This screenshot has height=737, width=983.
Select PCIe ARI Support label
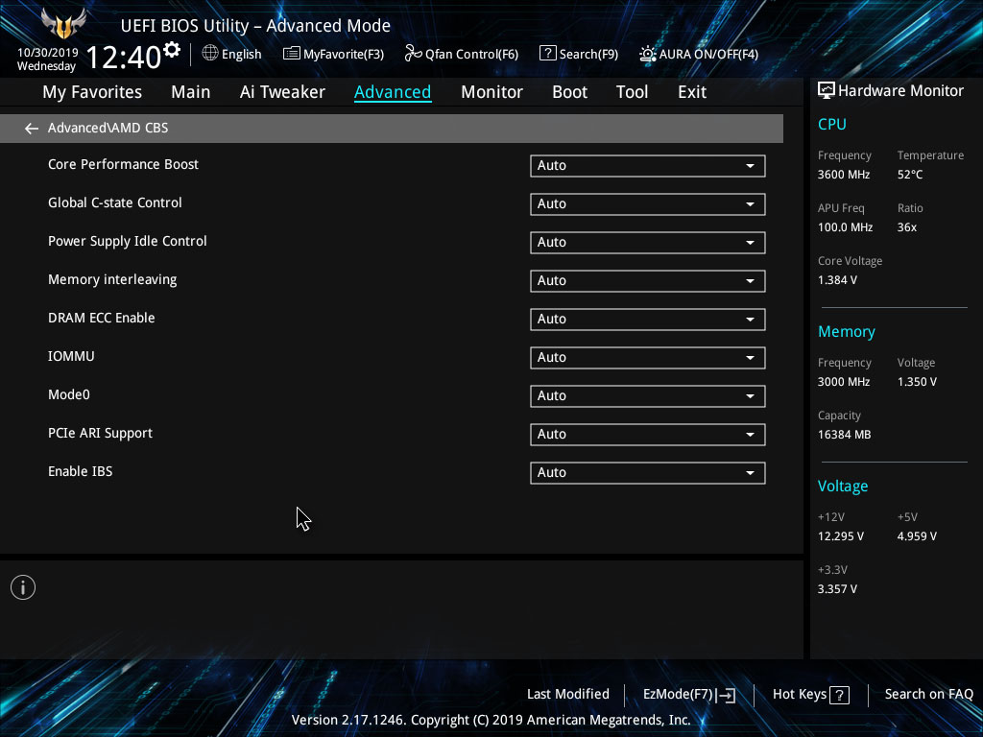pyautogui.click(x=100, y=434)
